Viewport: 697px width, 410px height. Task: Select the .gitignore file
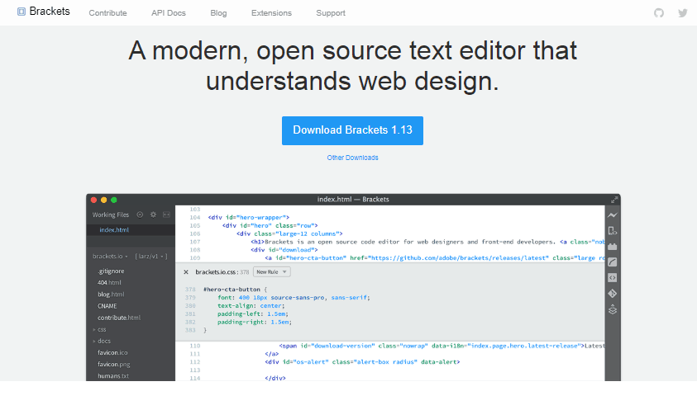(x=111, y=271)
